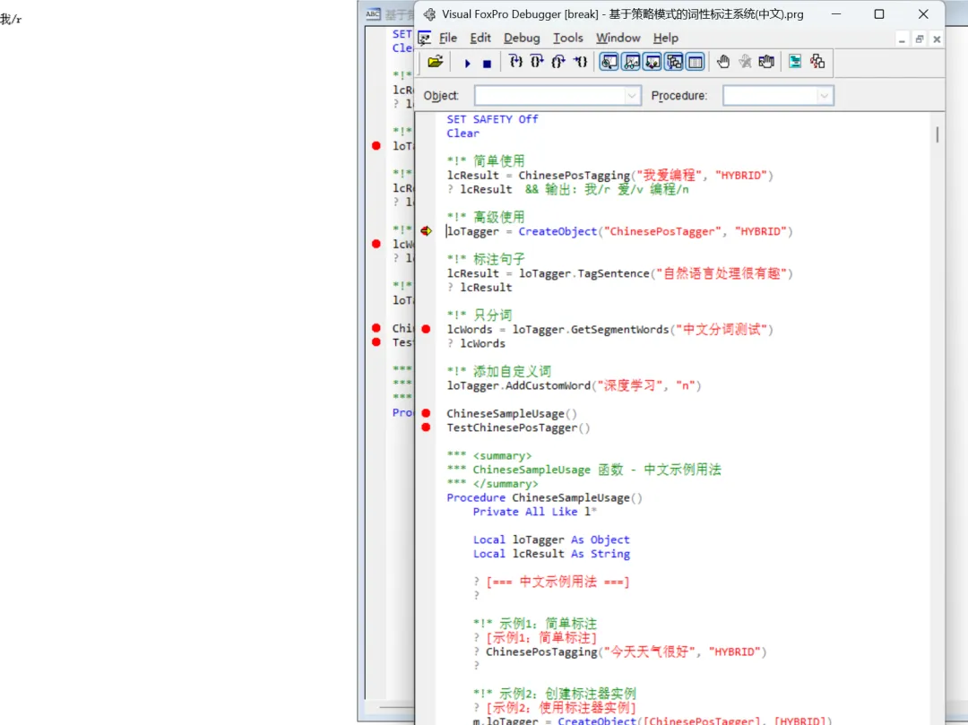Toggle background editor breakpoint beside loT line
The image size is (968, 725).
376,145
